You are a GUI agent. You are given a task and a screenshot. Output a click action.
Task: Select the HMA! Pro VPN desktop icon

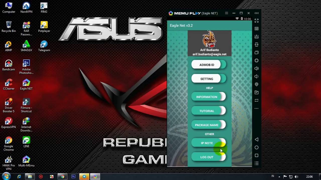pyautogui.click(x=9, y=163)
